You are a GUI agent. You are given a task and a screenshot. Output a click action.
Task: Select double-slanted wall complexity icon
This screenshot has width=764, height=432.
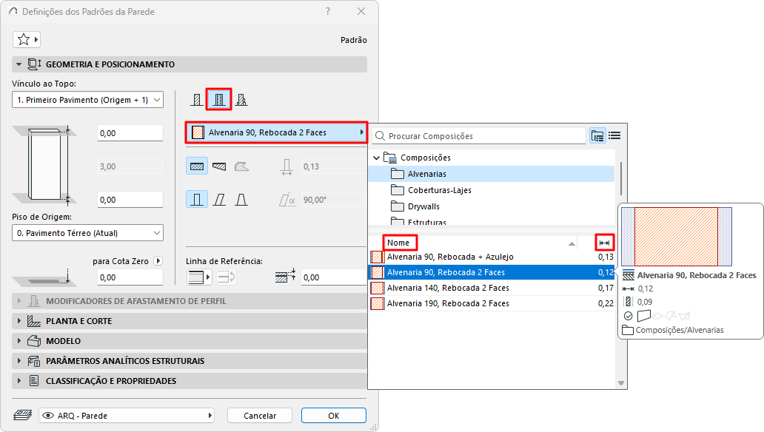(x=241, y=200)
